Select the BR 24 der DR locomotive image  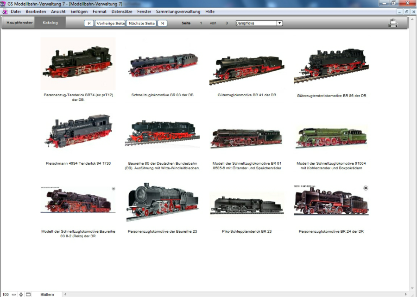(331, 200)
